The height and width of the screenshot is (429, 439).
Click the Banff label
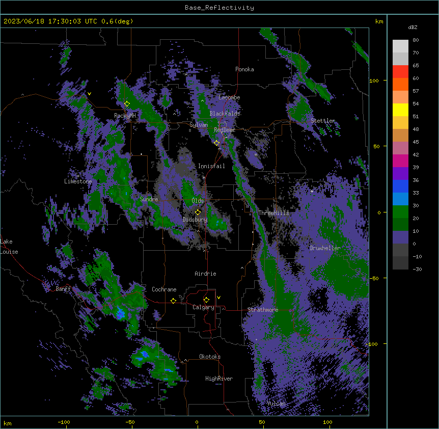[63, 289]
